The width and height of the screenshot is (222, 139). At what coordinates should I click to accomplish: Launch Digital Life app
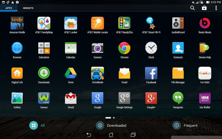point(17,73)
